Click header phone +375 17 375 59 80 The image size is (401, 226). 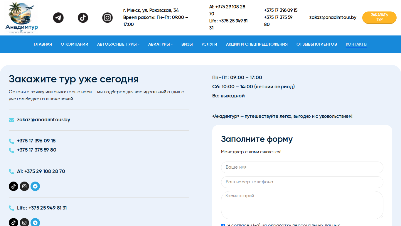click(x=278, y=21)
